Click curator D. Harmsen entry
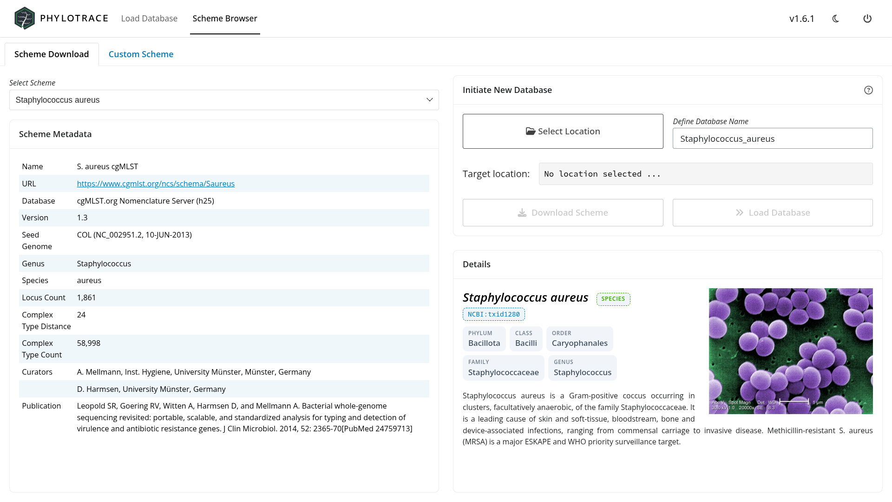Screen dimensions: 892x502 coord(151,389)
